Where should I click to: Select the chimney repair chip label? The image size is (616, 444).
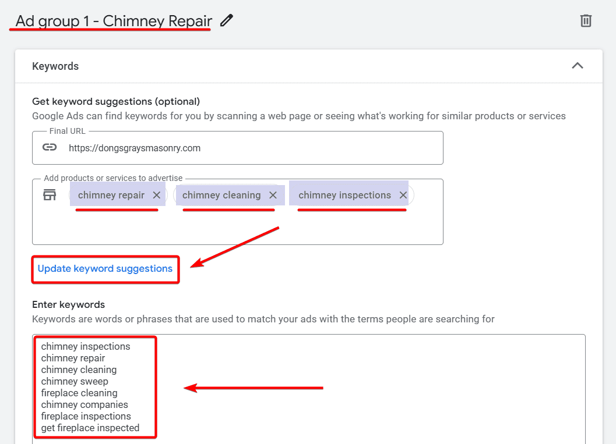[x=111, y=195]
